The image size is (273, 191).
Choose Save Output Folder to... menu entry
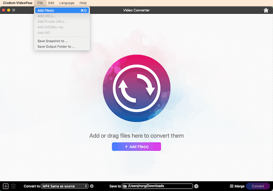56,47
